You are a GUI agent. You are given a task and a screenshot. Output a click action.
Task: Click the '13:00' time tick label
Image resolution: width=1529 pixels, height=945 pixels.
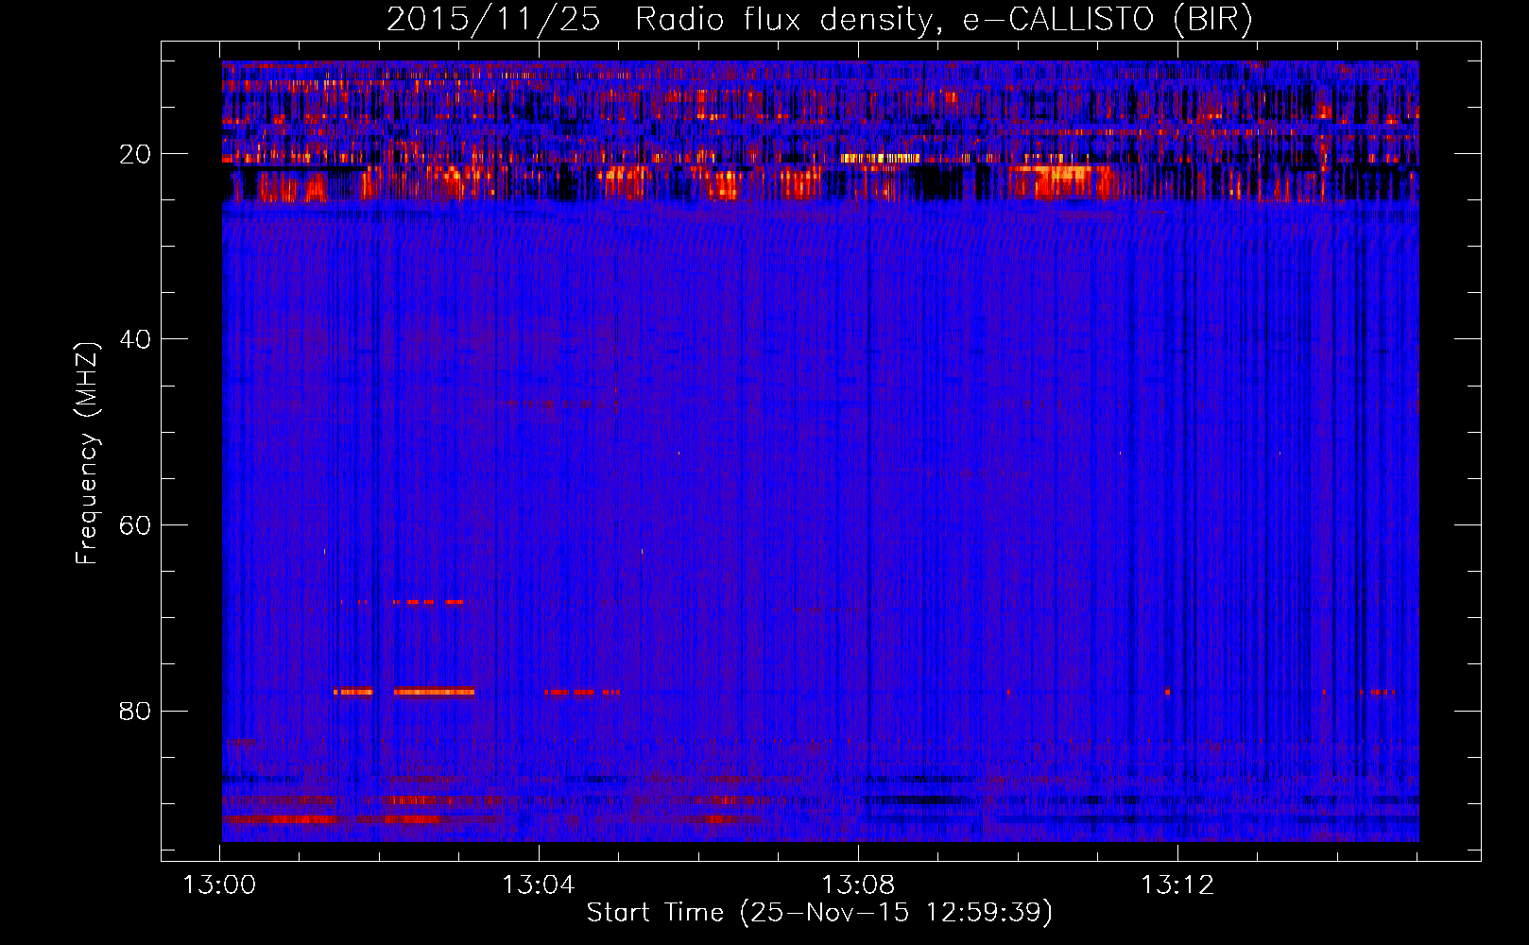[x=219, y=885]
